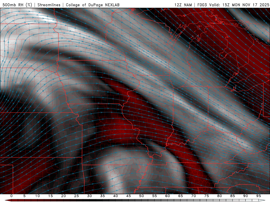This screenshot has width=270, height=202.
Task: Click the colorbar label "30"
Action: (89, 196)
